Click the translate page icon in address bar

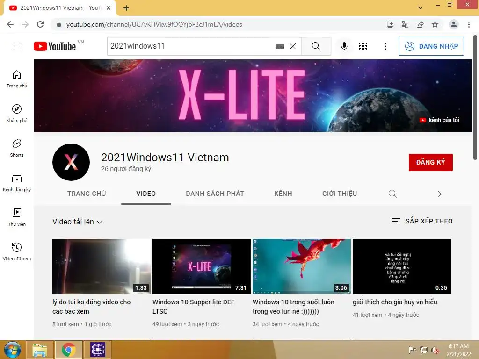(x=405, y=24)
